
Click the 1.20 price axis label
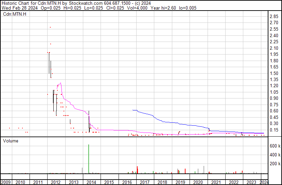tap(274, 86)
